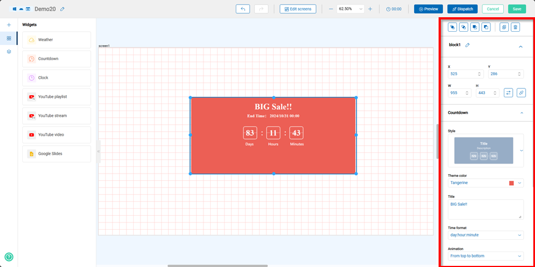Click the plus icon in left sidebar

(x=9, y=25)
